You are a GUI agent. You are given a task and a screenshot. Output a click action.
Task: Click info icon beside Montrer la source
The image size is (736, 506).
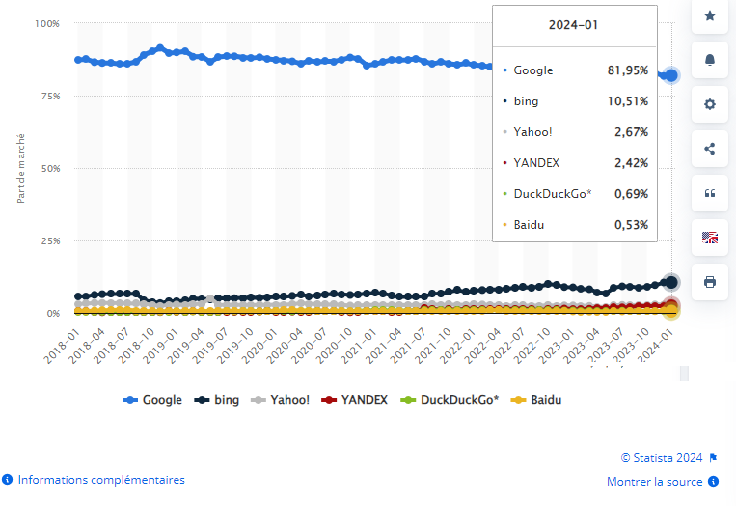point(713,482)
